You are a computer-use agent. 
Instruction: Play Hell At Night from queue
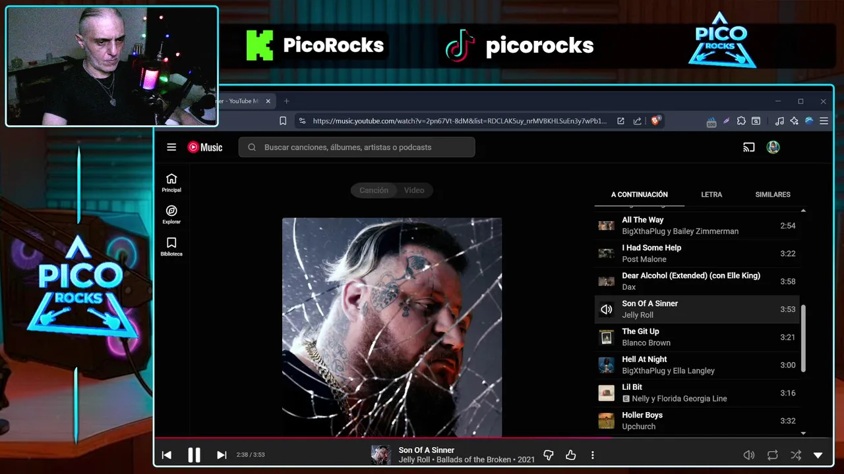point(697,365)
